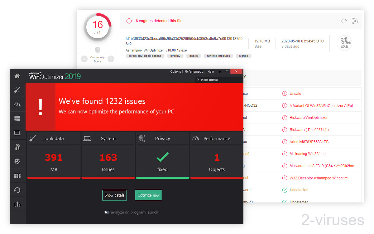This screenshot has width=374, height=234.
Task: Minimize the WinOptimizer window
Action: 220,72
